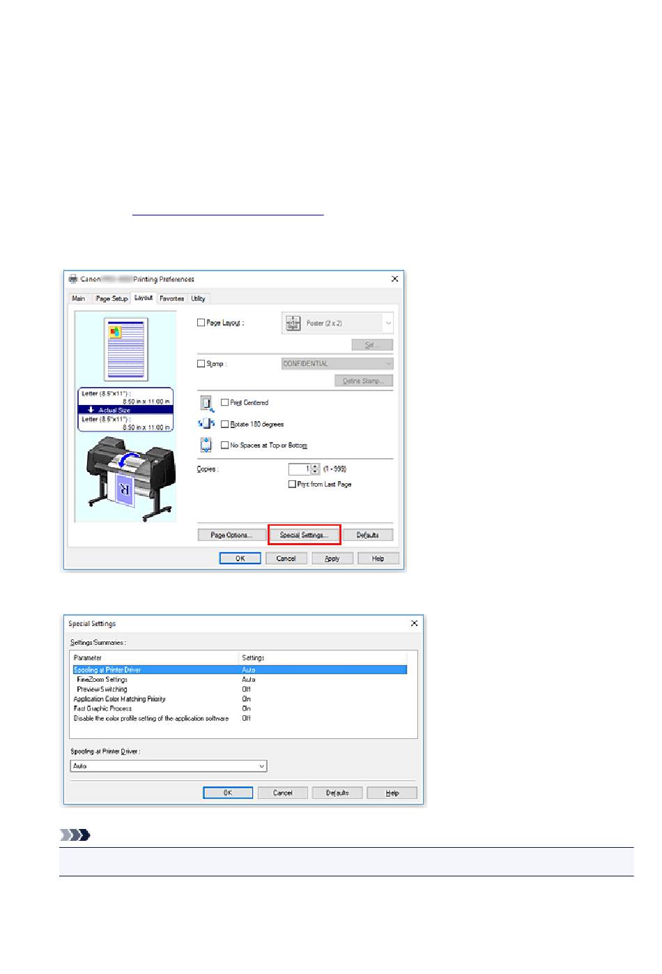Switch to the Page Setup tab
Screen dimensions: 662x974
tap(111, 298)
